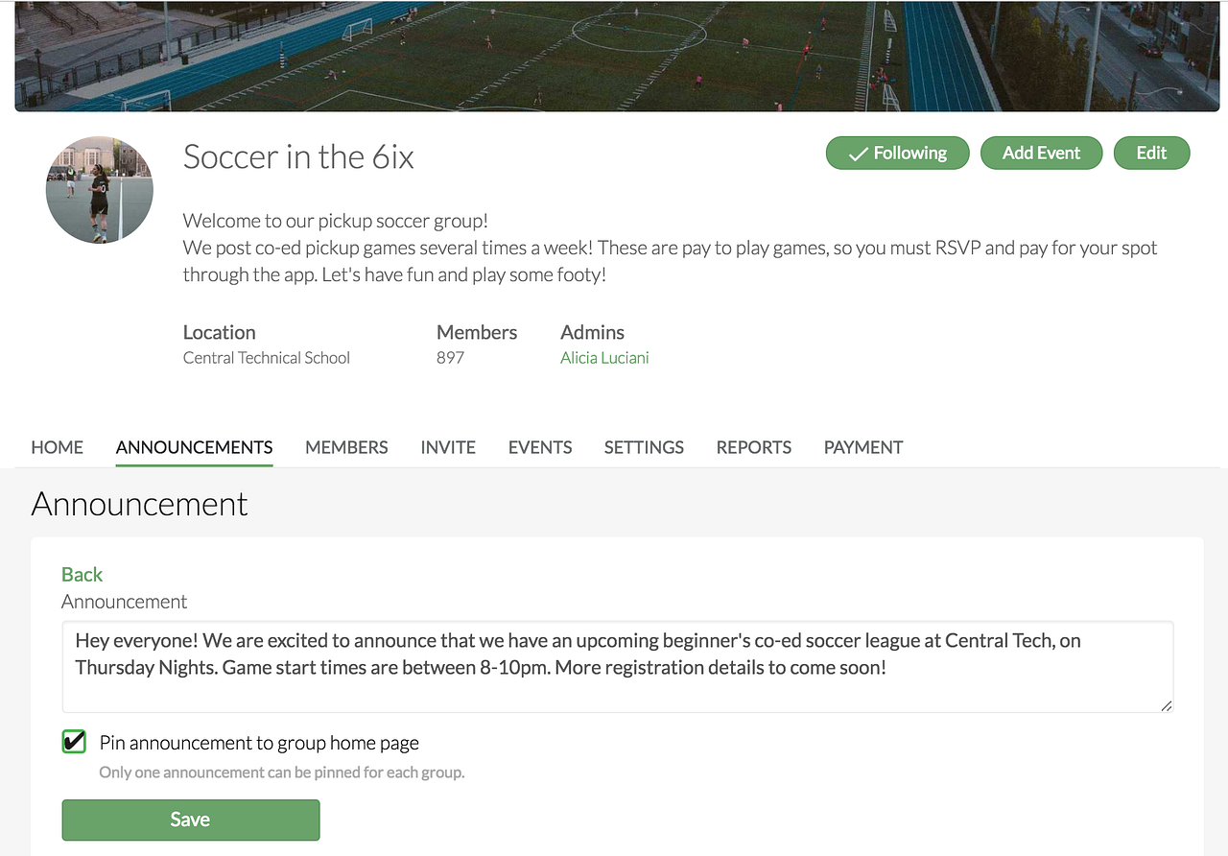The width and height of the screenshot is (1228, 856).
Task: Go to the Members tab
Action: click(x=346, y=447)
